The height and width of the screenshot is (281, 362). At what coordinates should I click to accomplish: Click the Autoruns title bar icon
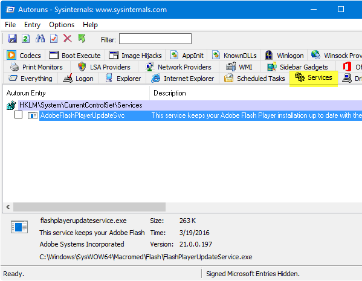10,10
